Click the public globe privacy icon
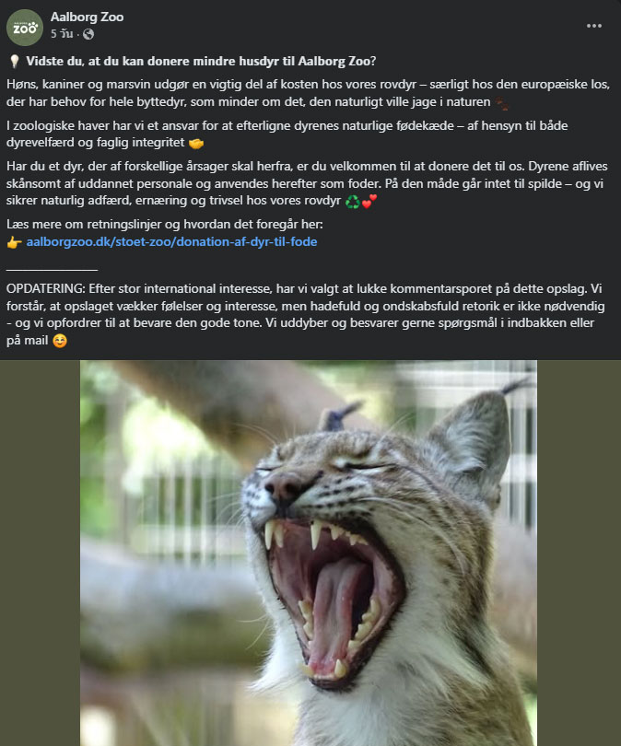 (88, 34)
